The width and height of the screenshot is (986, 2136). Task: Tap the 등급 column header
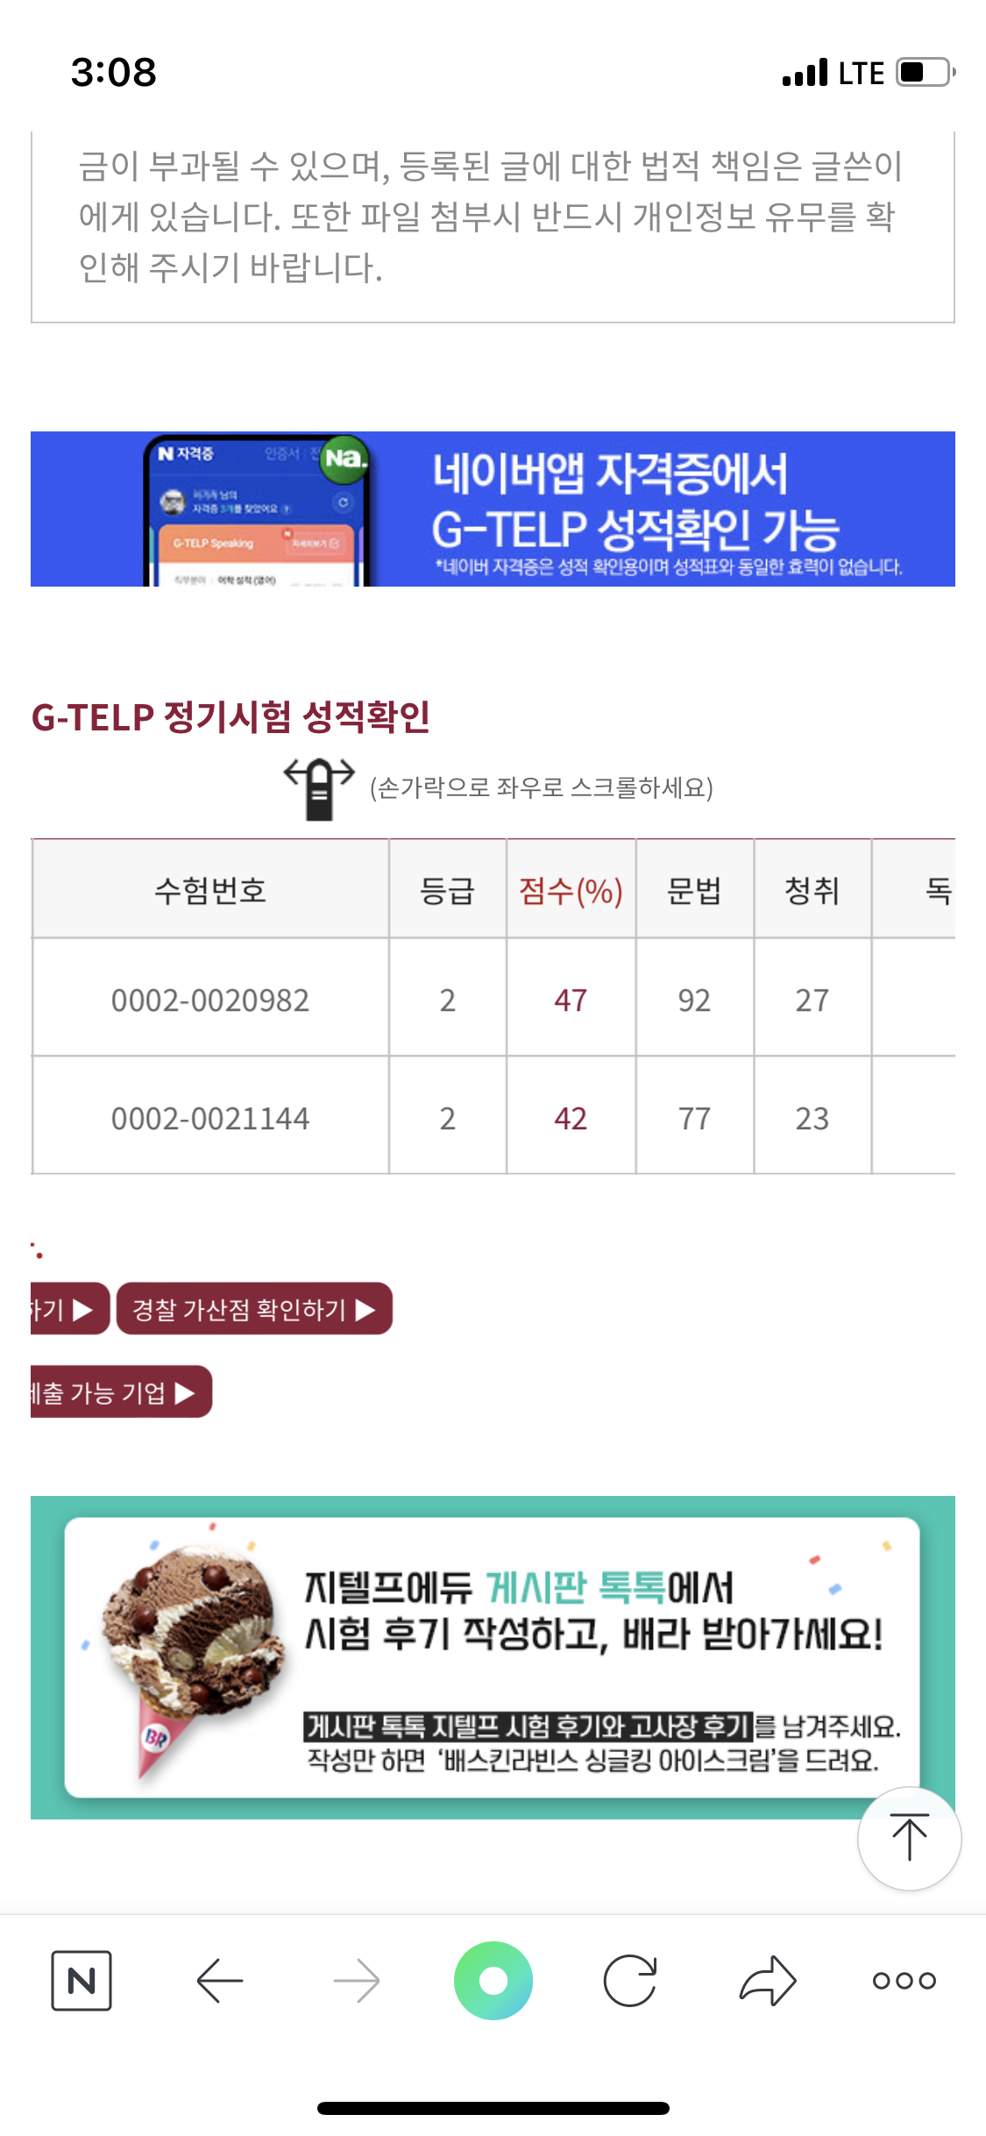click(x=447, y=891)
